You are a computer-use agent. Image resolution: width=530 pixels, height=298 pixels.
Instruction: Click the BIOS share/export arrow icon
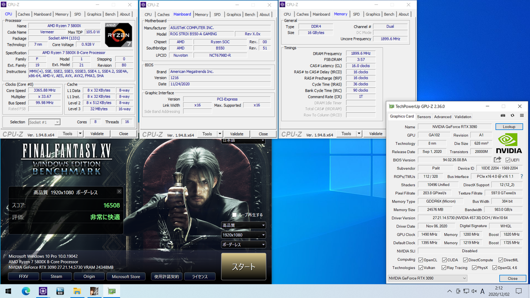498,160
